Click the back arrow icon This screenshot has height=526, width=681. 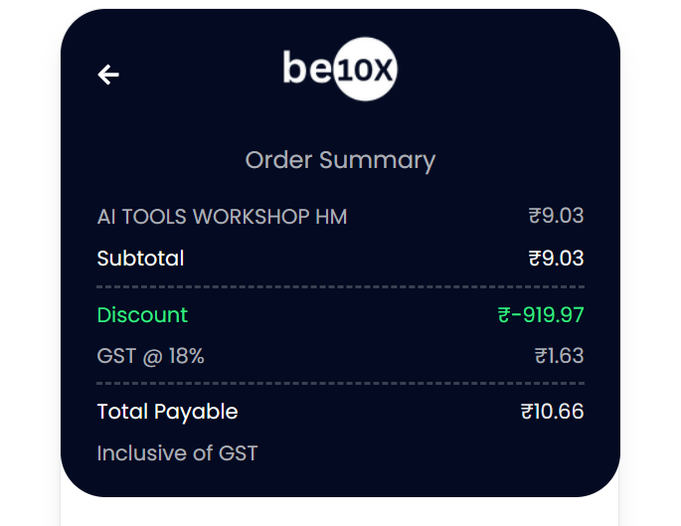pos(108,75)
